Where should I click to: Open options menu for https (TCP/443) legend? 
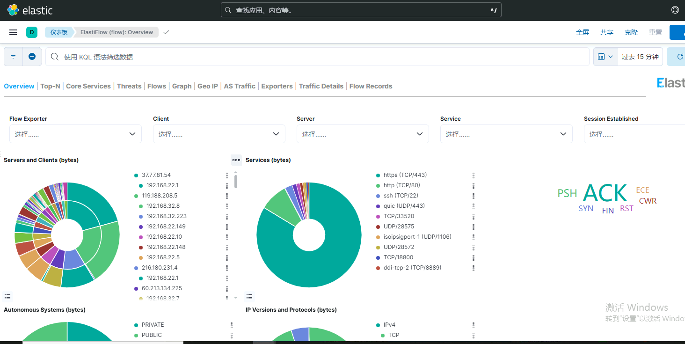474,176
